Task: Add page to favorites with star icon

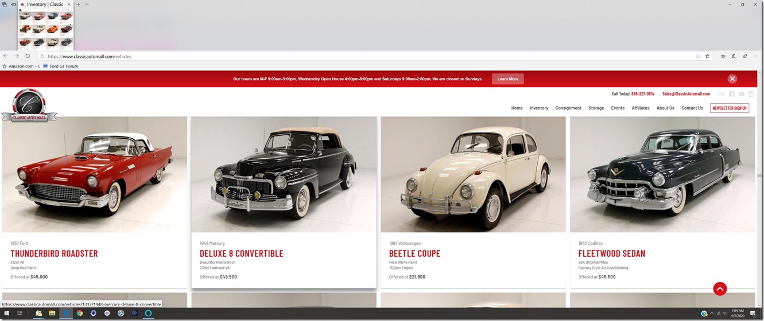Action: [x=707, y=56]
